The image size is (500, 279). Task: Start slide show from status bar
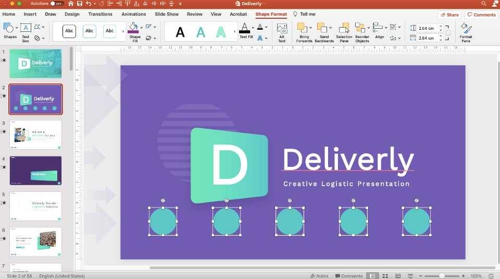coord(410,276)
